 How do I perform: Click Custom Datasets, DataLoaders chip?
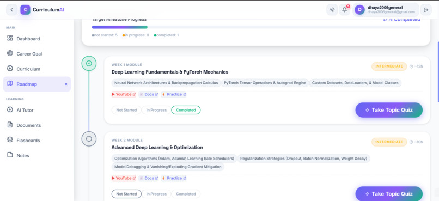click(355, 83)
